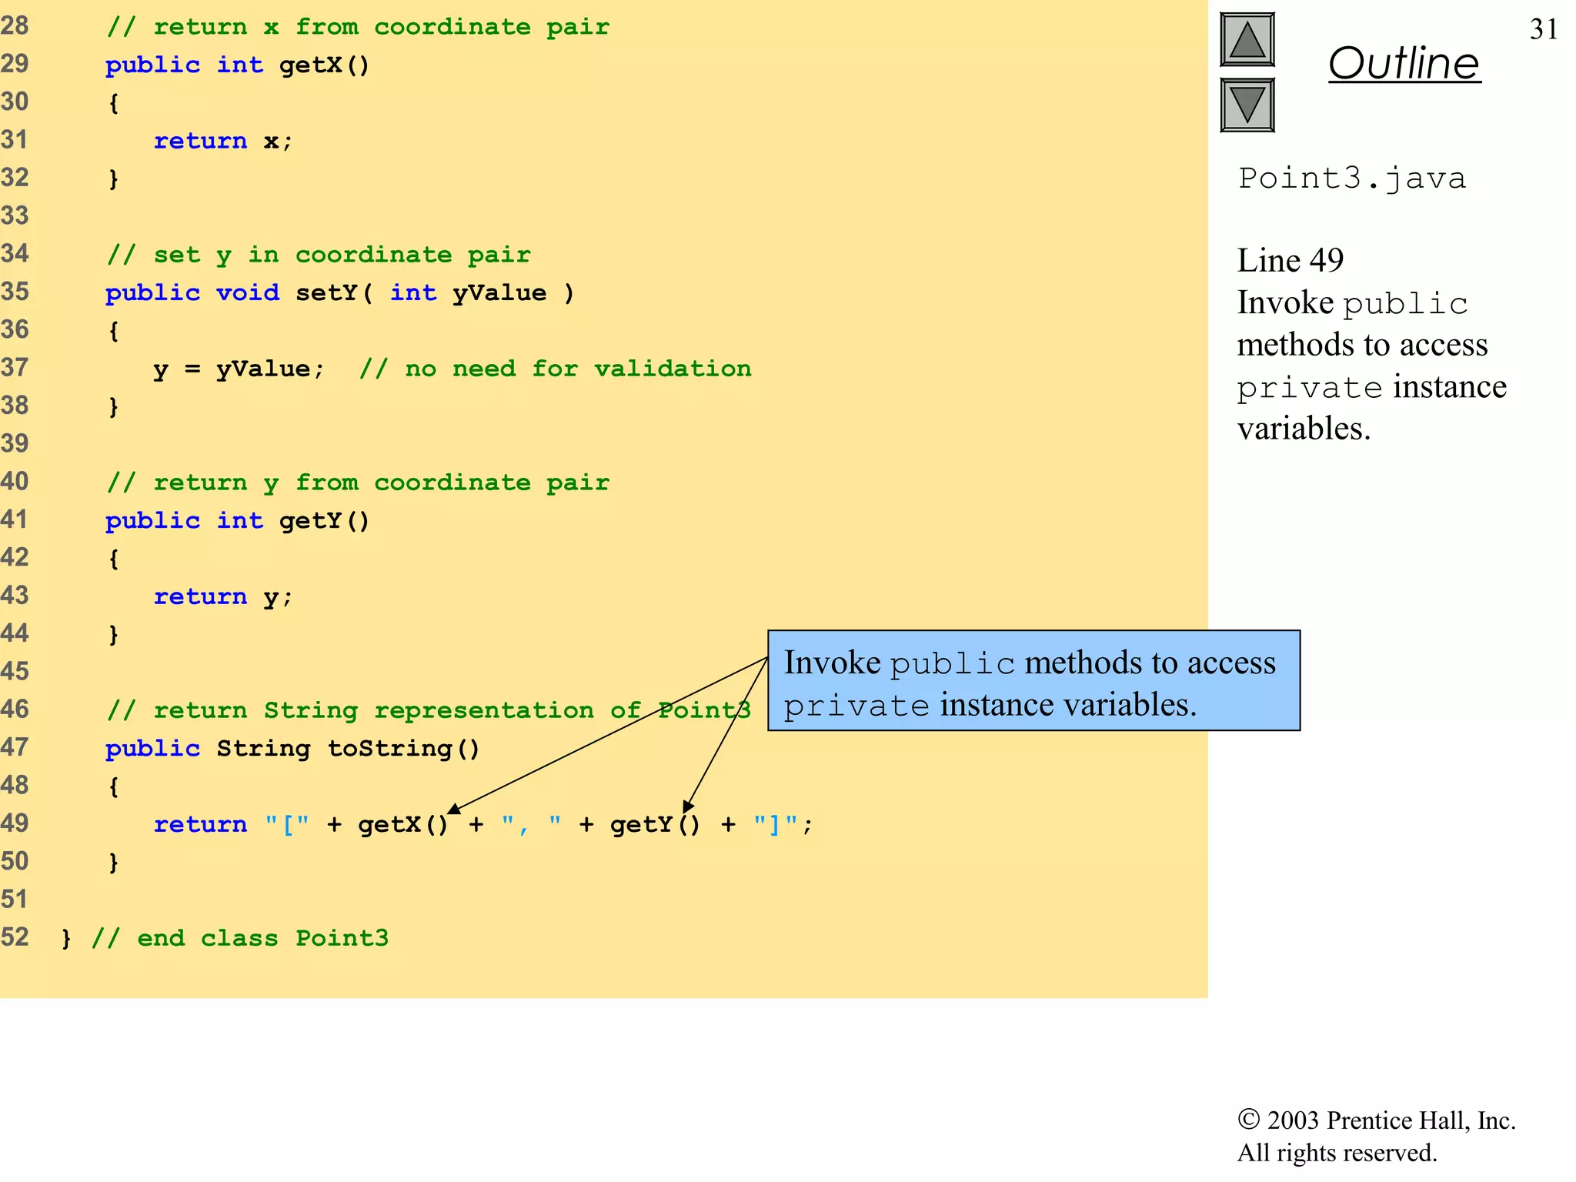Click the 'return x;' statement
The width and height of the screenshot is (1576, 1182).
click(x=223, y=141)
